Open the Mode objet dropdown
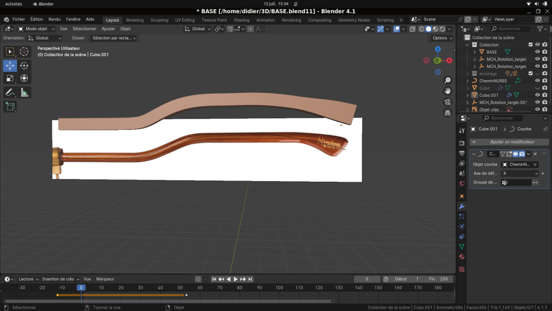 tap(37, 29)
